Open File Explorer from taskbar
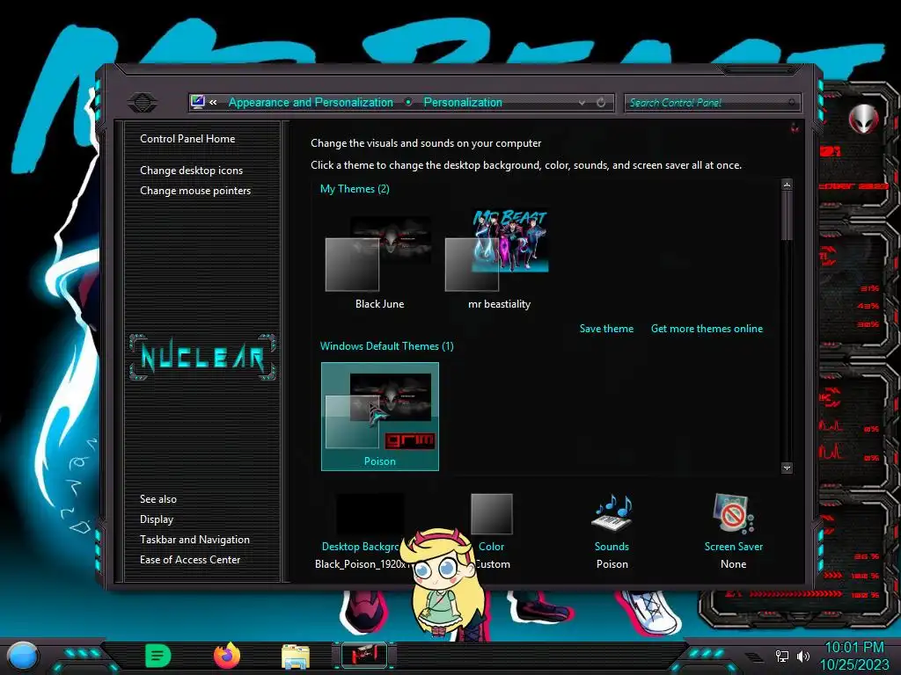 point(296,657)
